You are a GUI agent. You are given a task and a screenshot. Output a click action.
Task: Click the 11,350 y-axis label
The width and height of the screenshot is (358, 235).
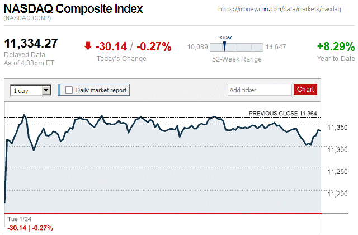(337, 128)
